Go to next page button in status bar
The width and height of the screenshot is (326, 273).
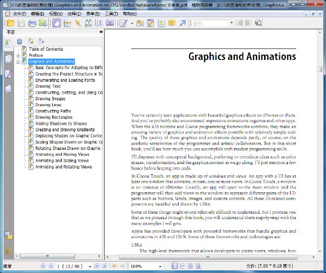[97, 266]
